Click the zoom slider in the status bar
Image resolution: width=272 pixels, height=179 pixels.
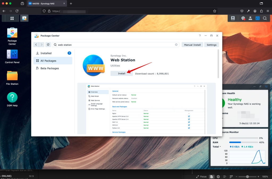(247, 177)
